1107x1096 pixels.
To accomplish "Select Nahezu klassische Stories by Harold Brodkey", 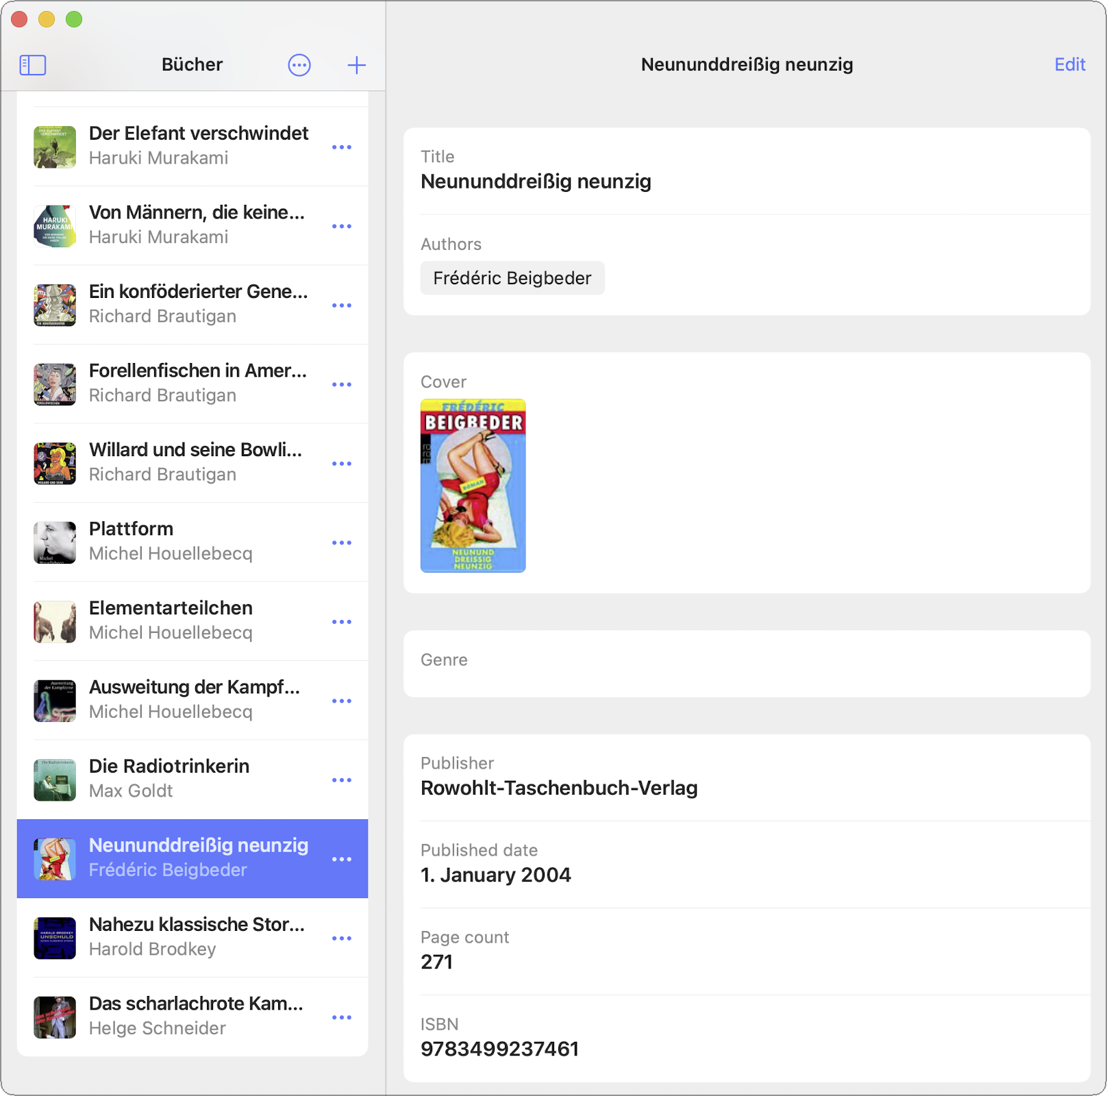I will coord(197,936).
